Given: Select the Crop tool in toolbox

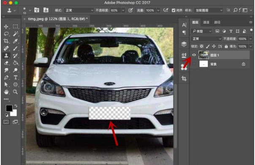Looking at the screenshot, I should 6,41.
